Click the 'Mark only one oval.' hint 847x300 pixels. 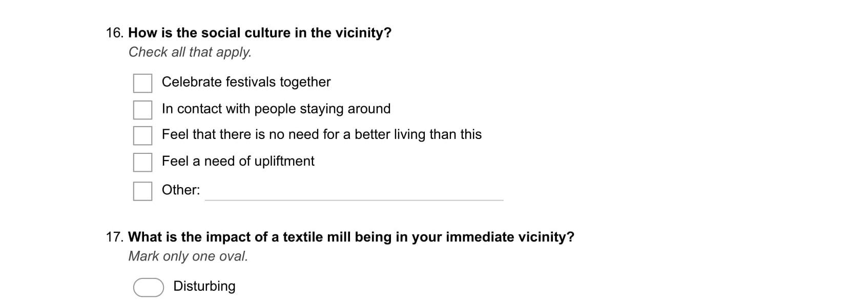pos(188,256)
